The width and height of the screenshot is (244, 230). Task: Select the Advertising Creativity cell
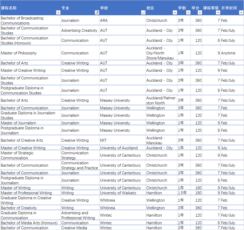[80, 30]
